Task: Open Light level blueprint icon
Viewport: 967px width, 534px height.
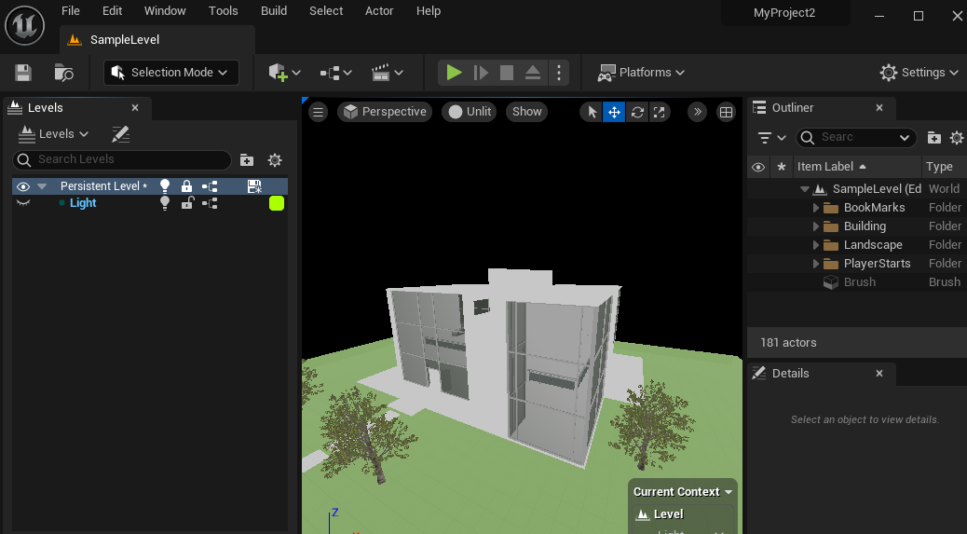Action: click(x=210, y=203)
